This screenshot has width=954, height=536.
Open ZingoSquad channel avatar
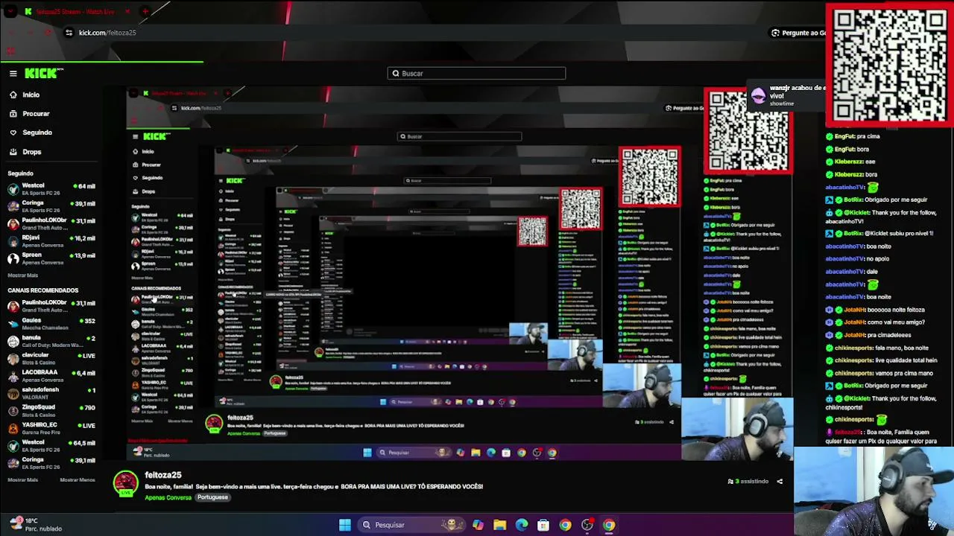(x=13, y=410)
